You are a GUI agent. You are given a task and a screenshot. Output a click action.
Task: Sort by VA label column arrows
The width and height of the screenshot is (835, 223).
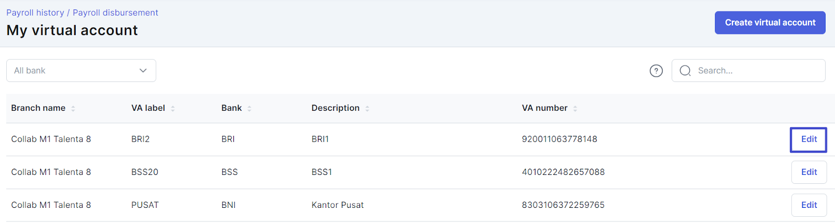173,108
